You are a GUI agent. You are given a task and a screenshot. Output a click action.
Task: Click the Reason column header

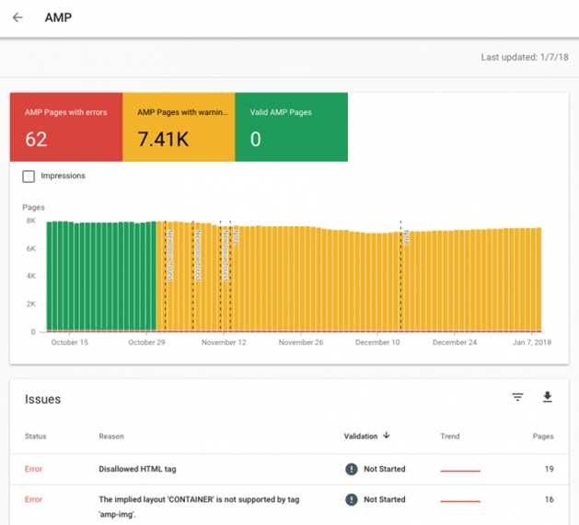point(111,436)
